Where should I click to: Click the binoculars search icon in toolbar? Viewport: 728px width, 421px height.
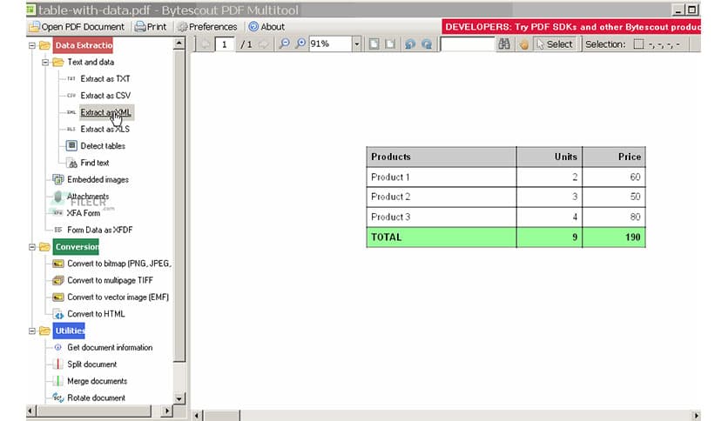[503, 44]
